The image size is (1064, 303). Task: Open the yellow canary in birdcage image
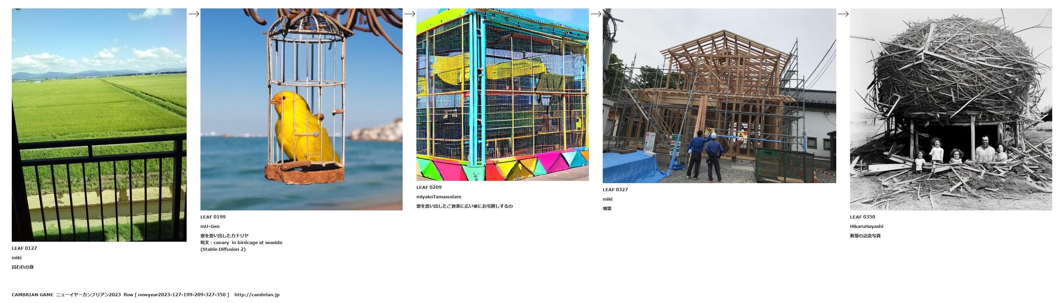pos(302,109)
